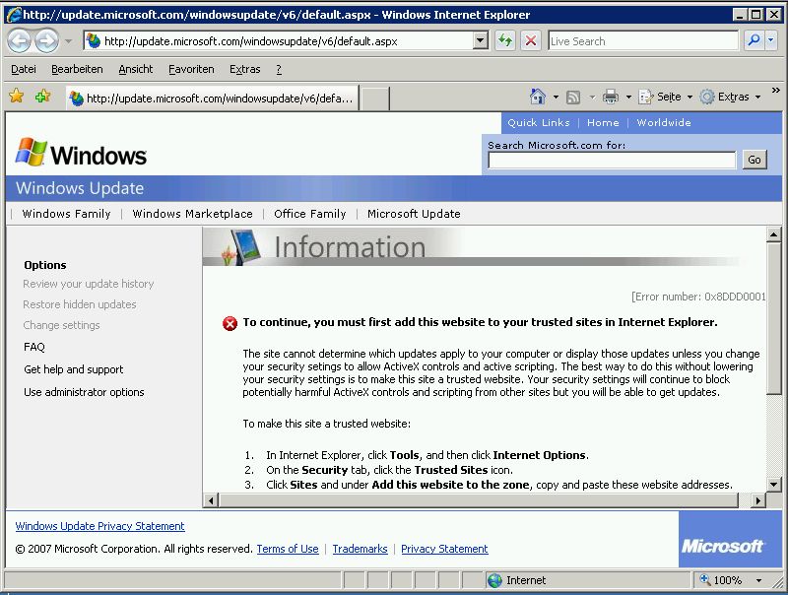
Task: Click Use administrator options
Action: click(x=84, y=392)
